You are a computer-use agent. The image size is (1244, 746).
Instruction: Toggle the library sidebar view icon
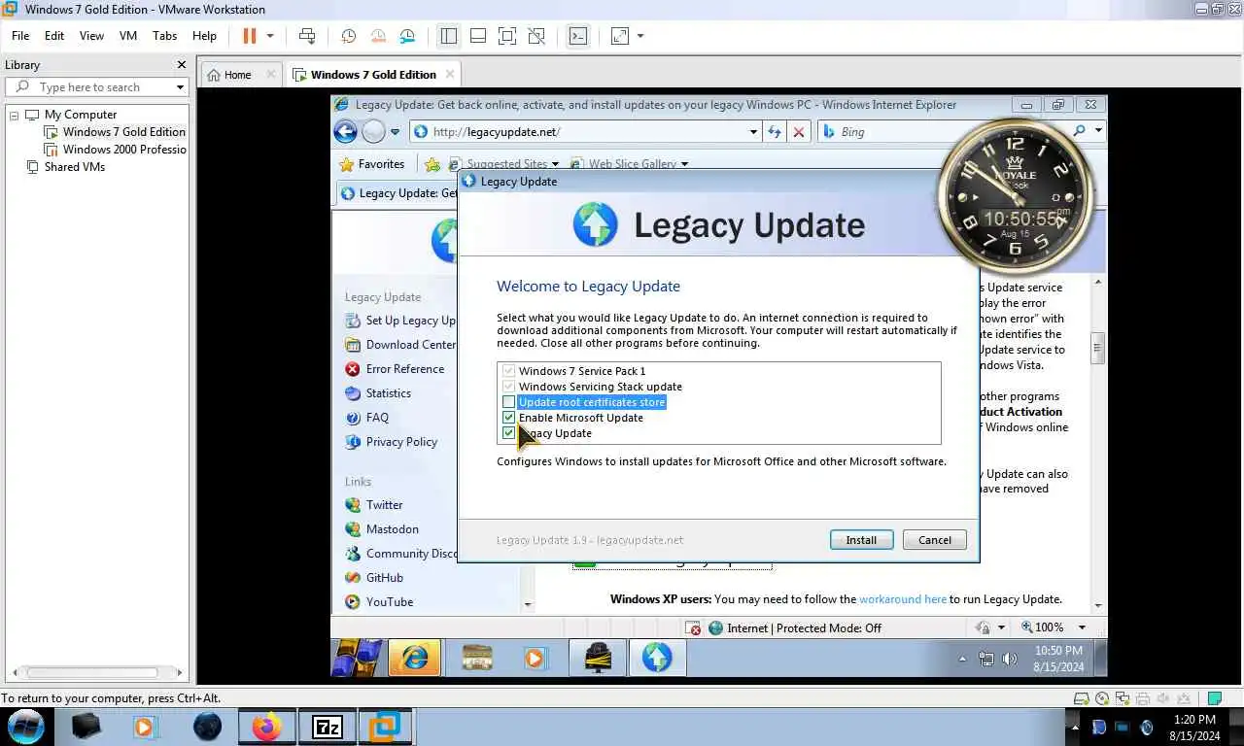(448, 36)
